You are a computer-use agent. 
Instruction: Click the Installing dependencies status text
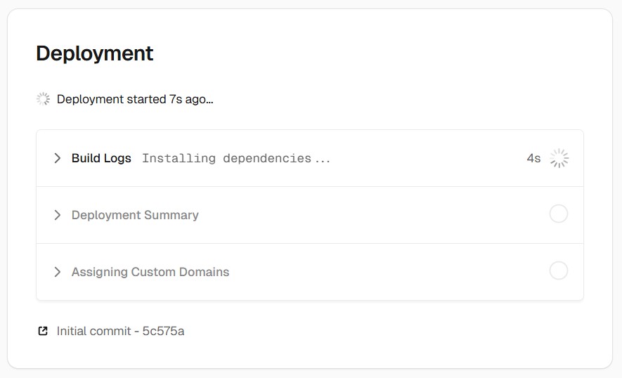[235, 158]
